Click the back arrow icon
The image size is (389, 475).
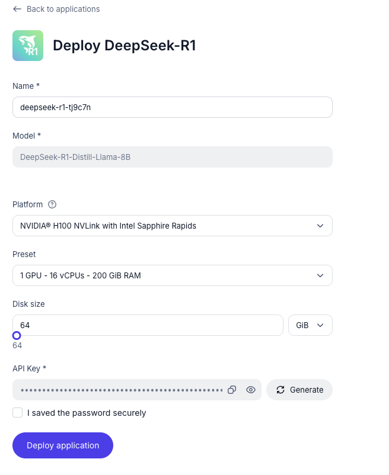coord(17,9)
